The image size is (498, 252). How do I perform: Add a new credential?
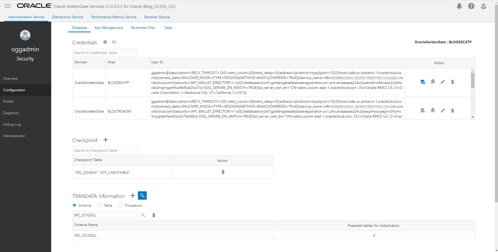pyautogui.click(x=105, y=42)
